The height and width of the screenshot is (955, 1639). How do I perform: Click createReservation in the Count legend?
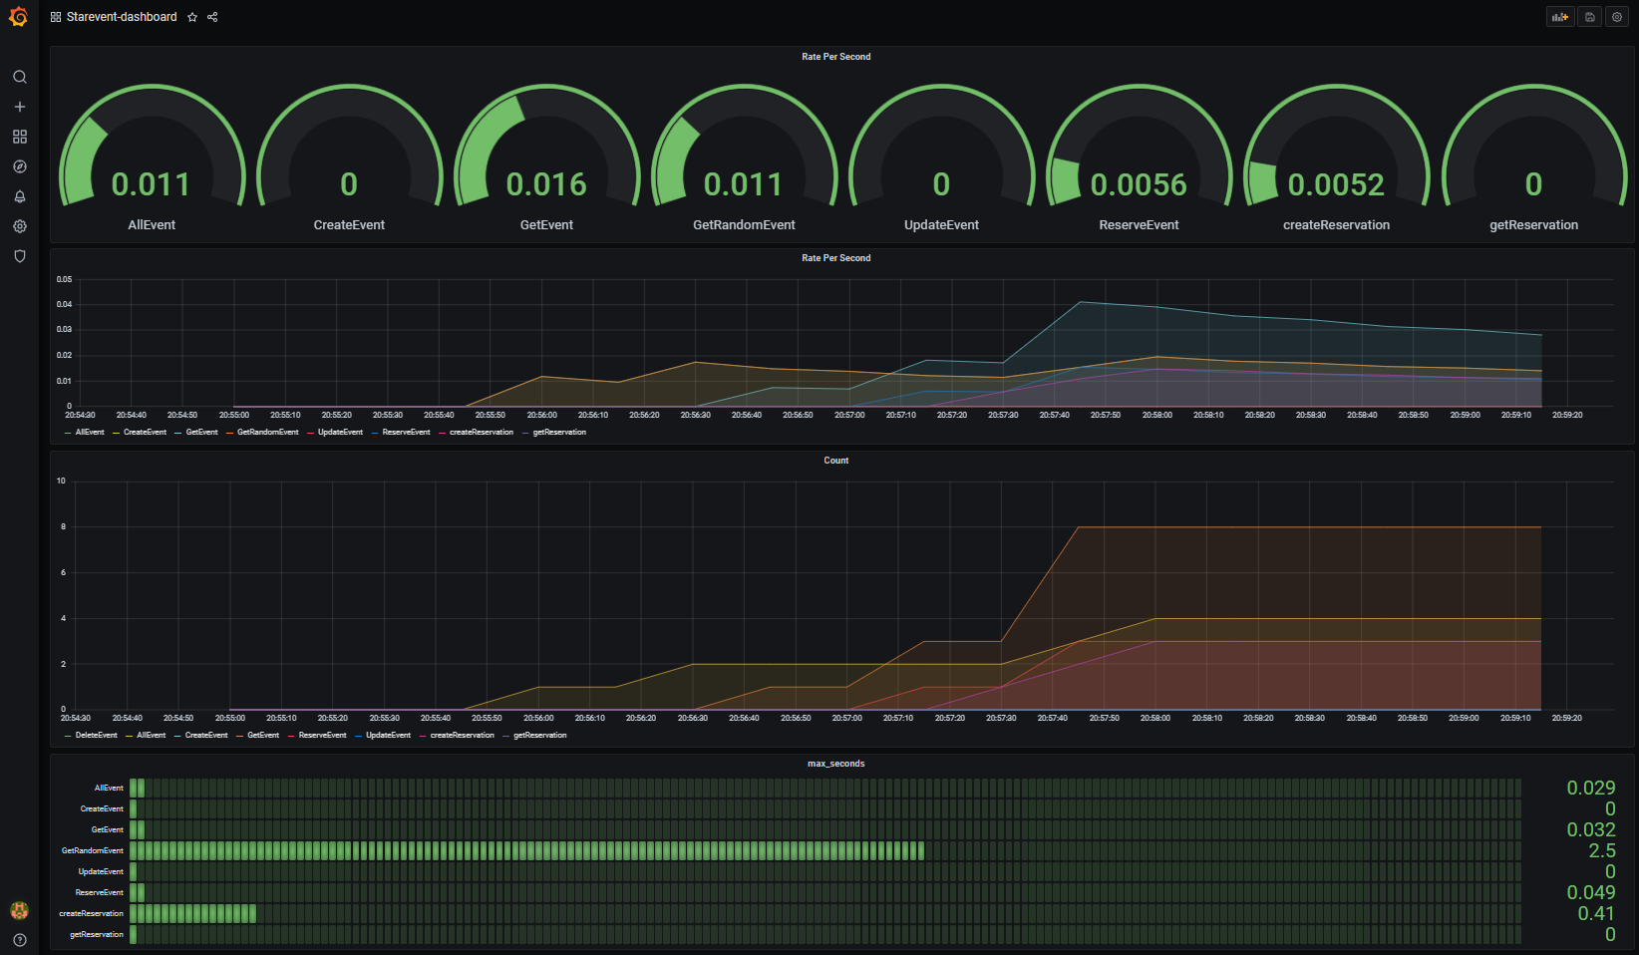pyautogui.click(x=462, y=736)
